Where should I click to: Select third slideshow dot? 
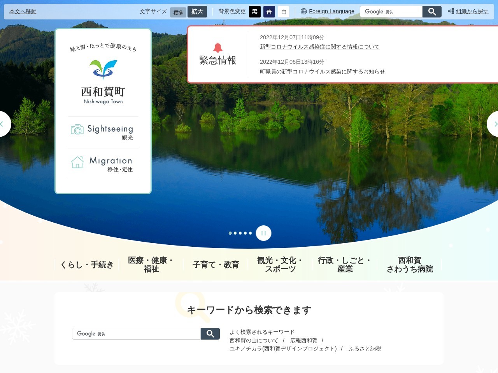point(240,233)
